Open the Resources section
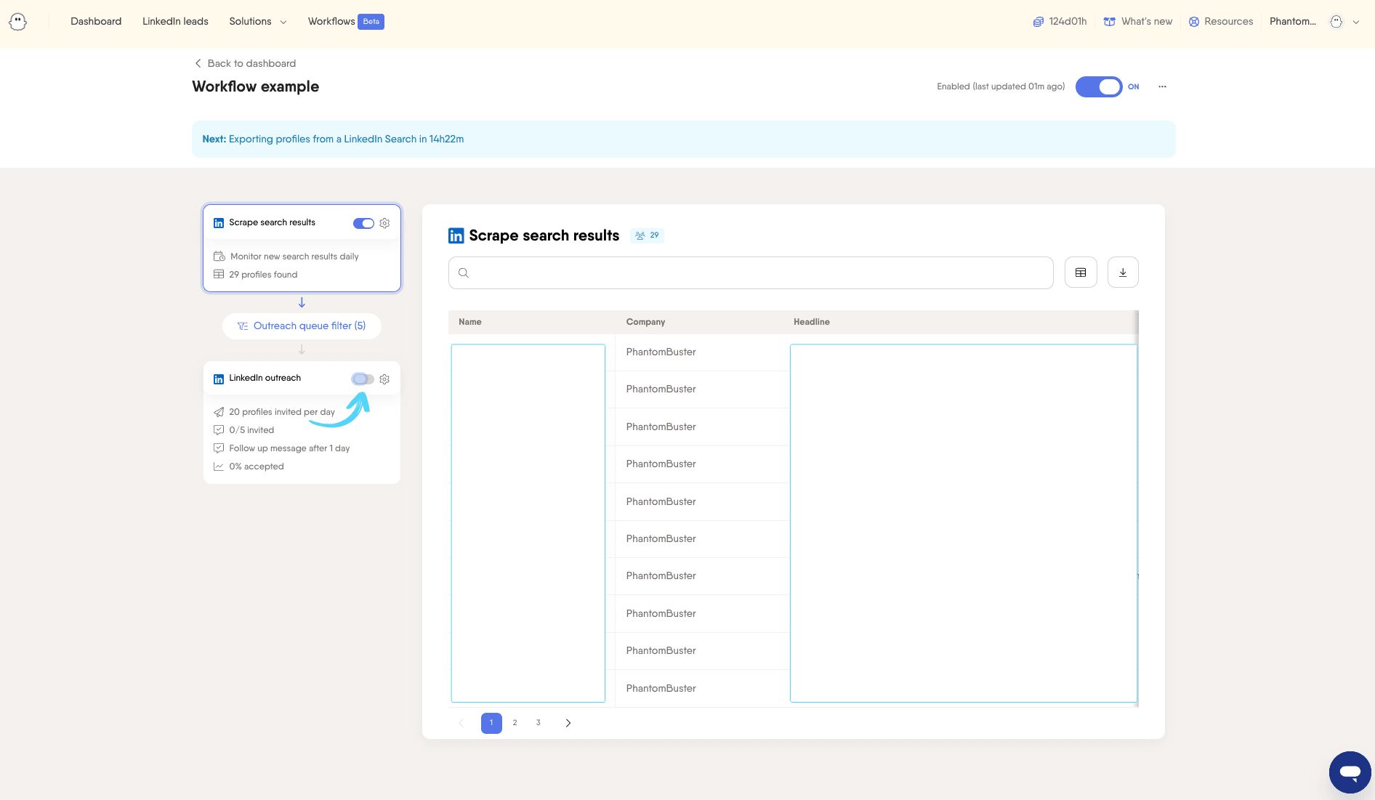1375x800 pixels. (1220, 21)
